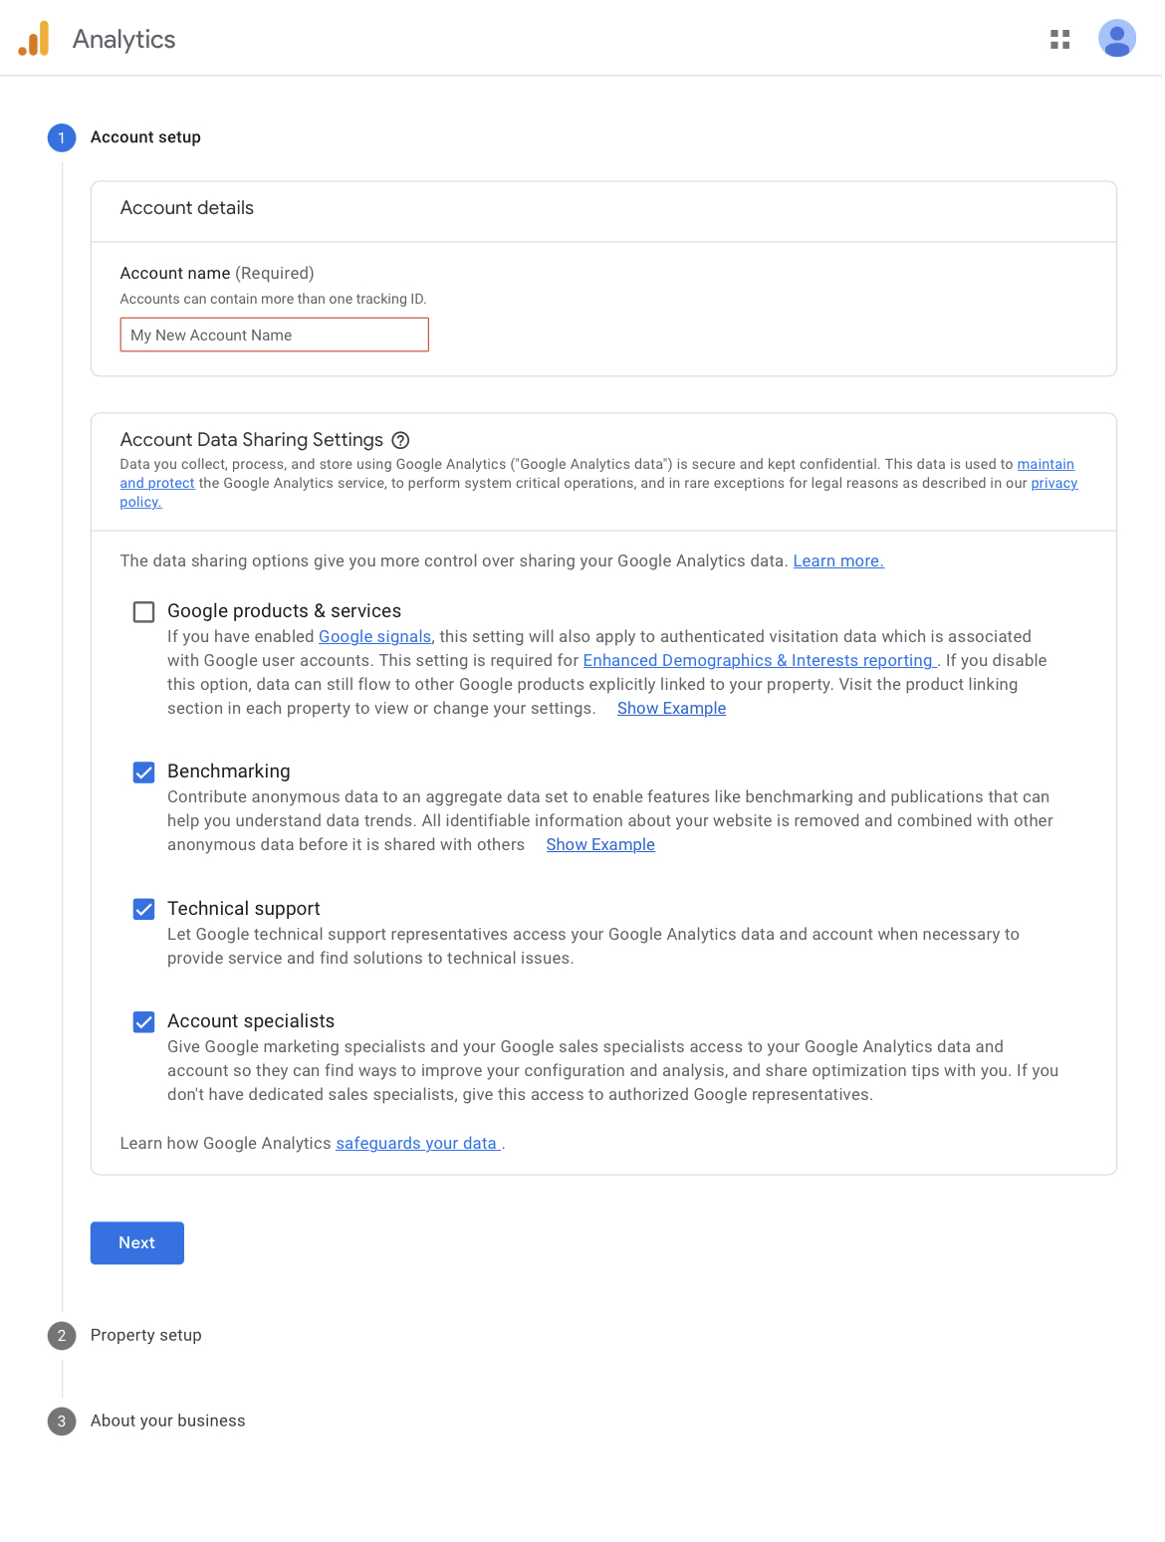
Task: Open the Google signals link
Action: tap(374, 637)
